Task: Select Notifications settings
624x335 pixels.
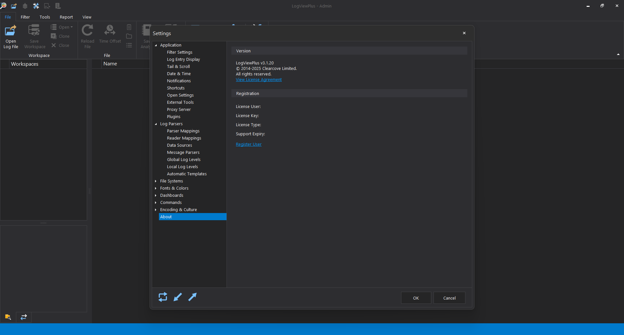Action: (x=179, y=81)
